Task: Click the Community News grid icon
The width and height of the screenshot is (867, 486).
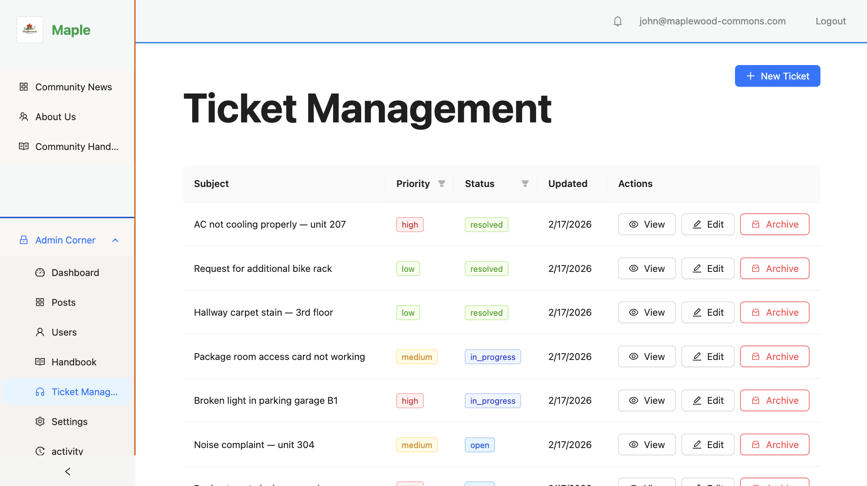Action: click(x=24, y=87)
